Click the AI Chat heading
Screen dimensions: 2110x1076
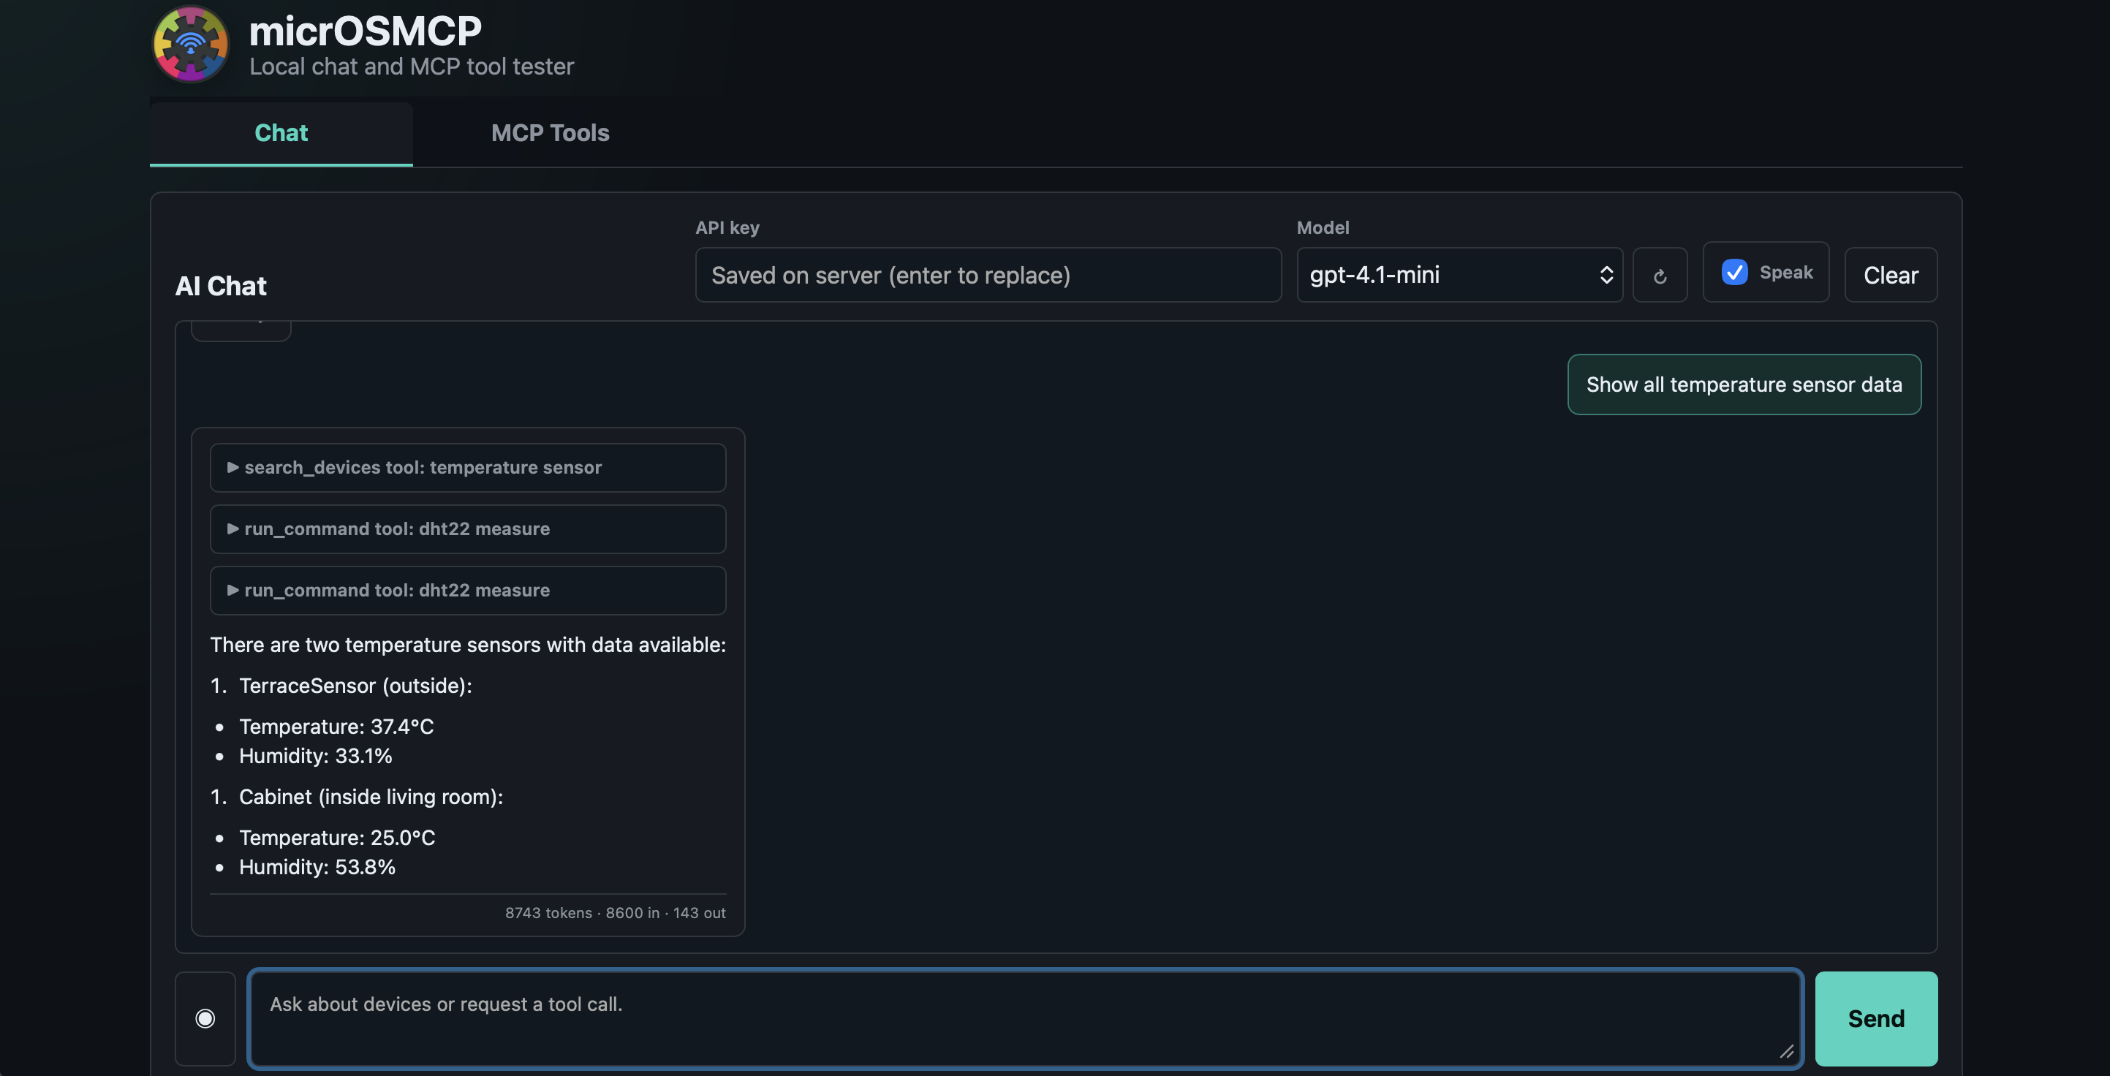click(x=220, y=286)
